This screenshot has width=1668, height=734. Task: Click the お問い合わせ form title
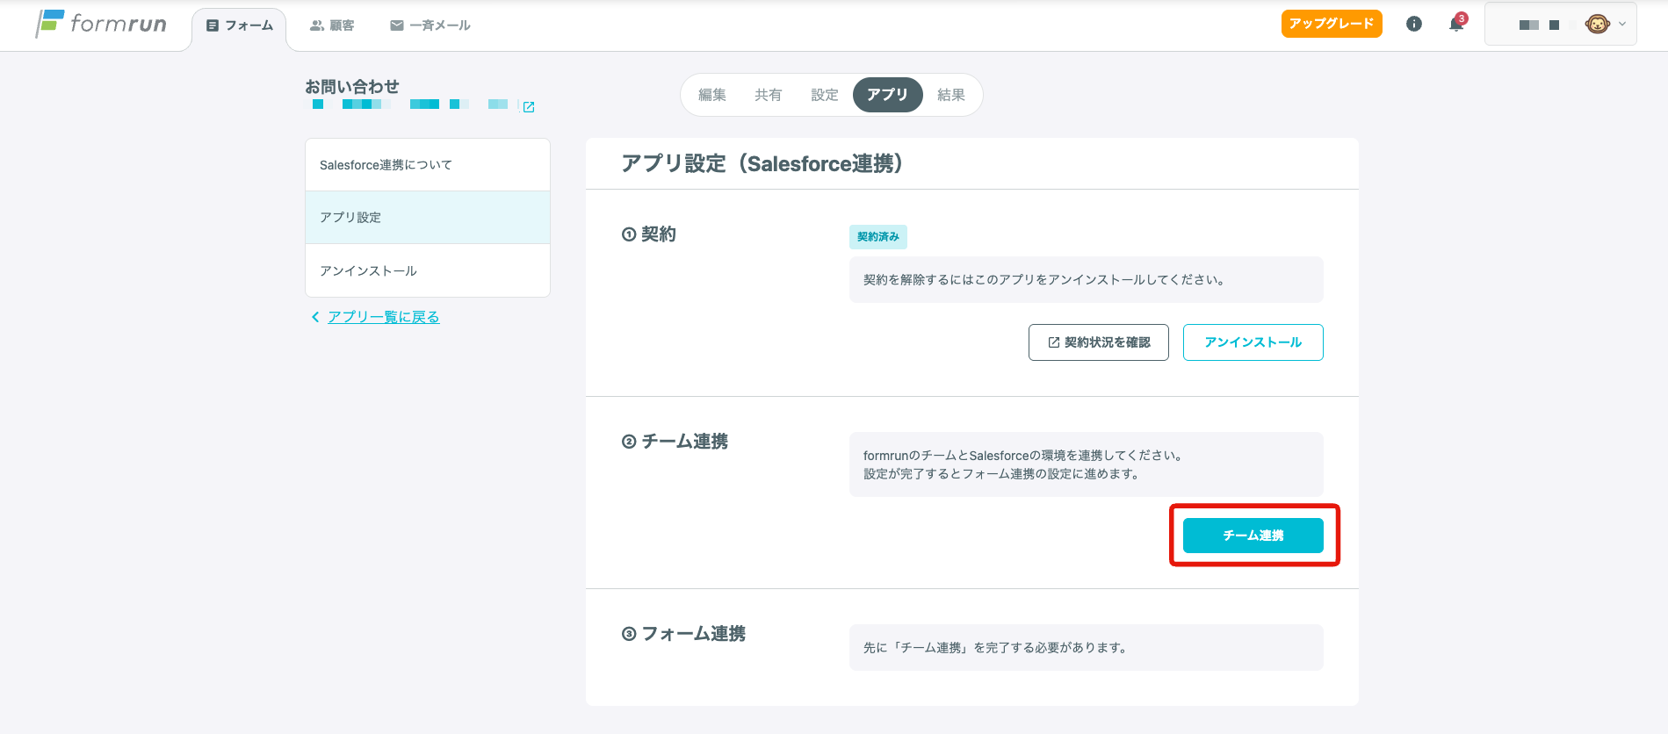[x=352, y=87]
